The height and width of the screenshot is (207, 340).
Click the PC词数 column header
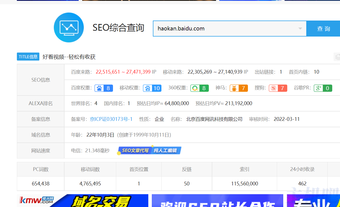pos(41,169)
